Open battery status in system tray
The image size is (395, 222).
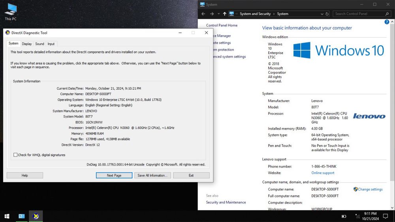(x=344, y=216)
